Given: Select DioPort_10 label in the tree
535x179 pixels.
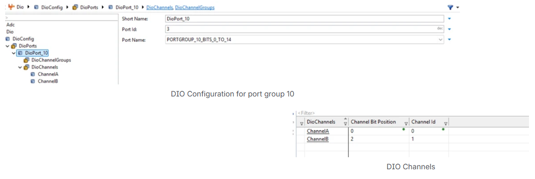Looking at the screenshot, I should click(36, 53).
